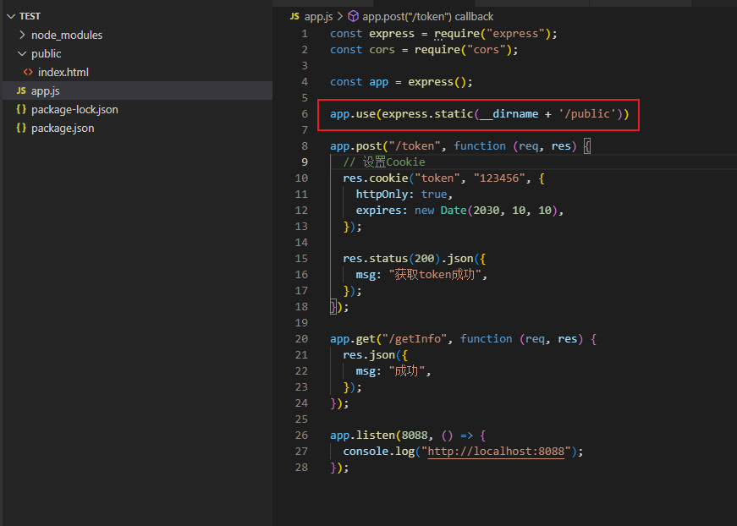Open package.json file
737x526 pixels.
pos(63,129)
